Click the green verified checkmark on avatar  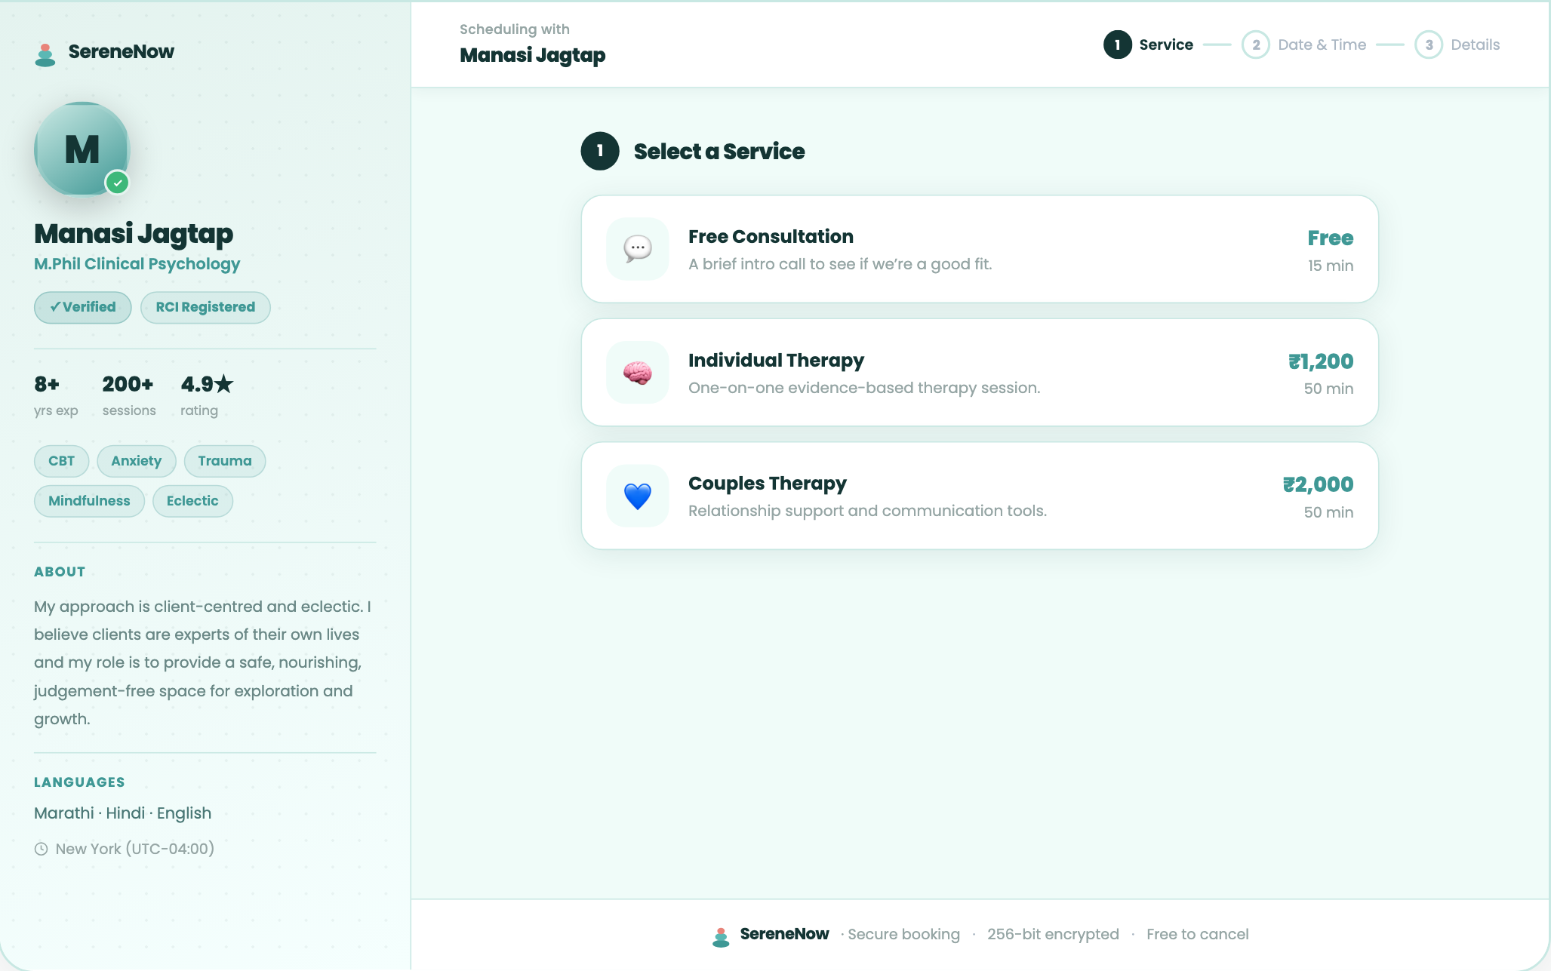(x=118, y=183)
